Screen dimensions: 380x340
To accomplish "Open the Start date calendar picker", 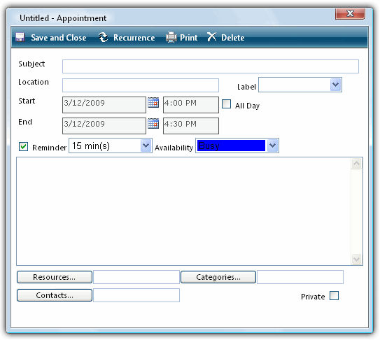I will click(x=153, y=103).
